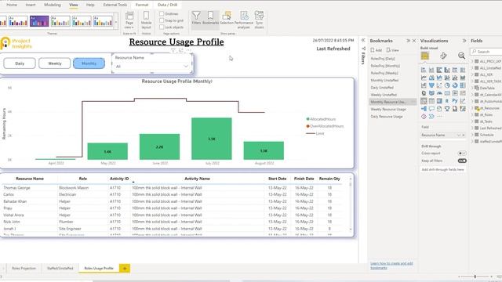The height and width of the screenshot is (282, 502).
Task: Open the Page view dropdown
Action: pos(129,20)
